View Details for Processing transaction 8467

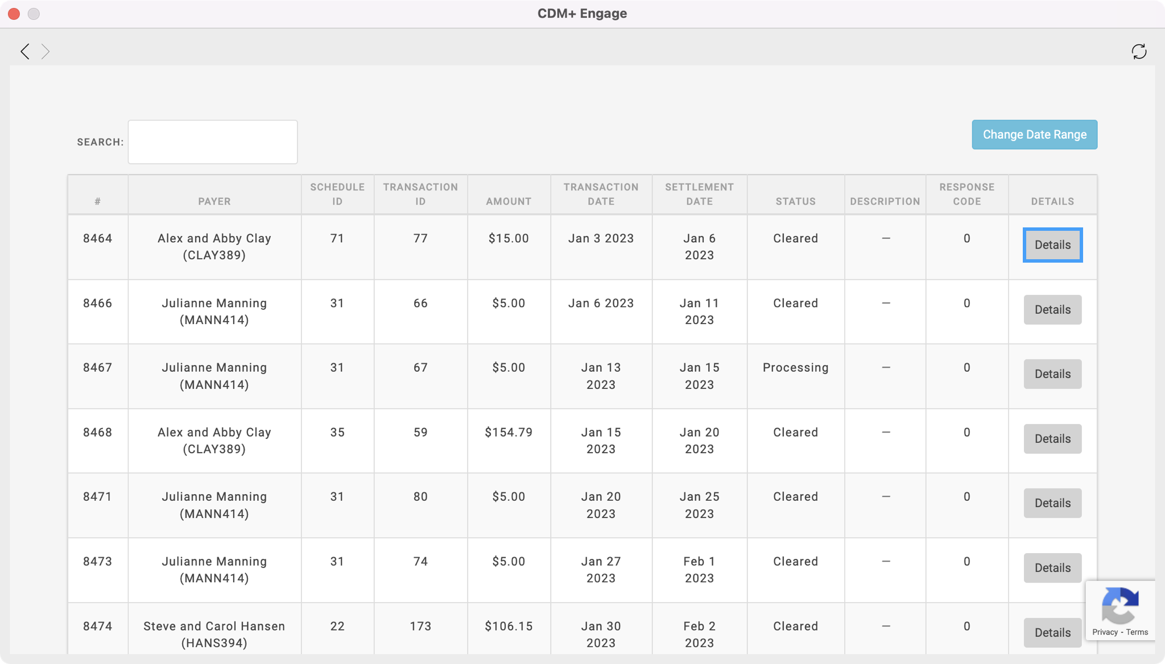click(1052, 374)
